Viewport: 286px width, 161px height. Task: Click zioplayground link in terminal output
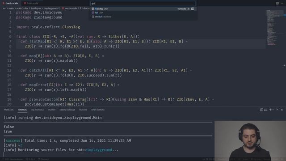(x=98, y=150)
